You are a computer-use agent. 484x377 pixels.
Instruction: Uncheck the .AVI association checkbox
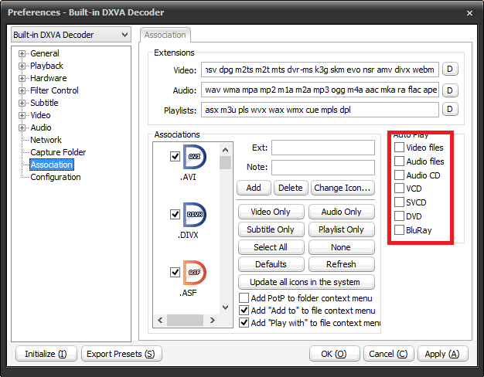pos(175,156)
